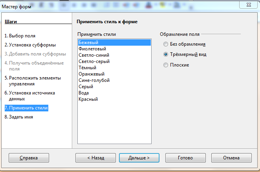Go to step 5 Расположить элементы управления

[33, 81]
